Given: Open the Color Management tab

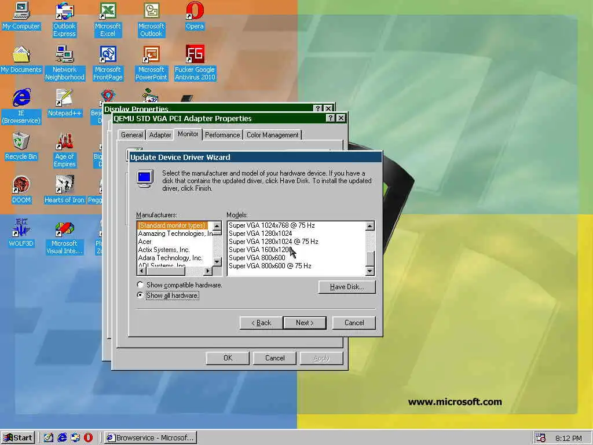Looking at the screenshot, I should click(272, 134).
